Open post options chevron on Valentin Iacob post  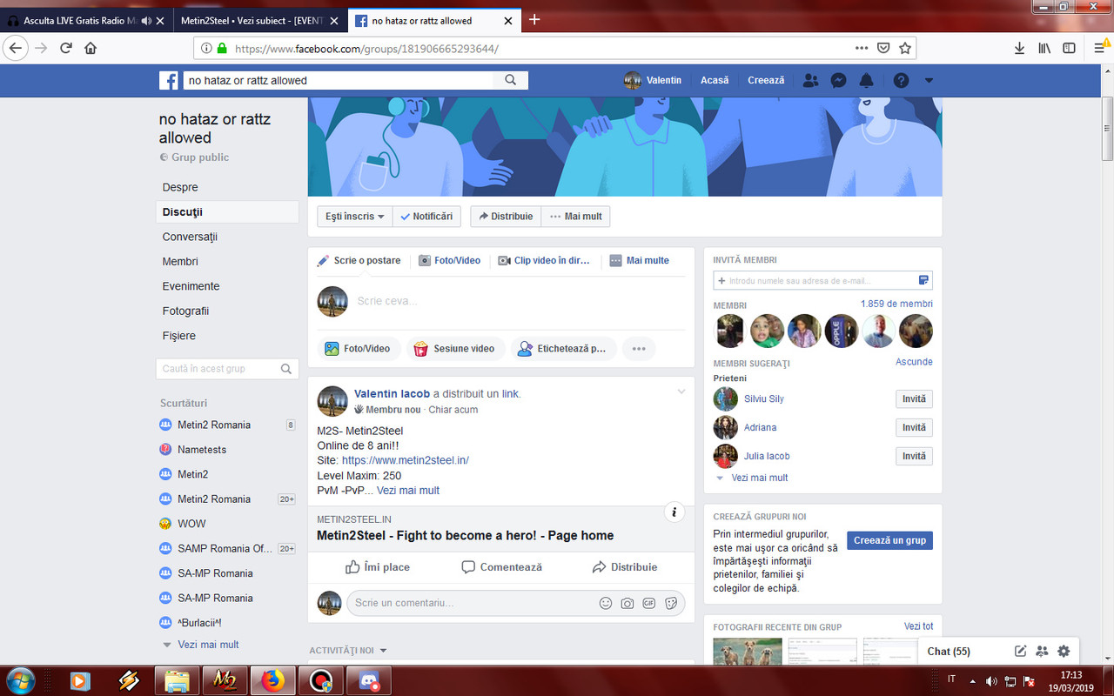coord(681,392)
